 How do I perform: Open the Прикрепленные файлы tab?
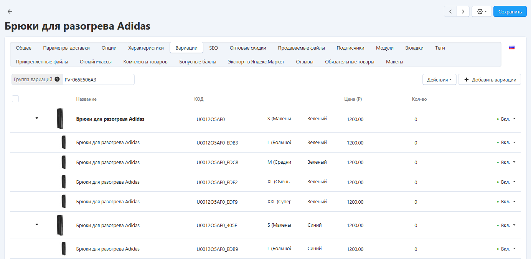tap(42, 61)
